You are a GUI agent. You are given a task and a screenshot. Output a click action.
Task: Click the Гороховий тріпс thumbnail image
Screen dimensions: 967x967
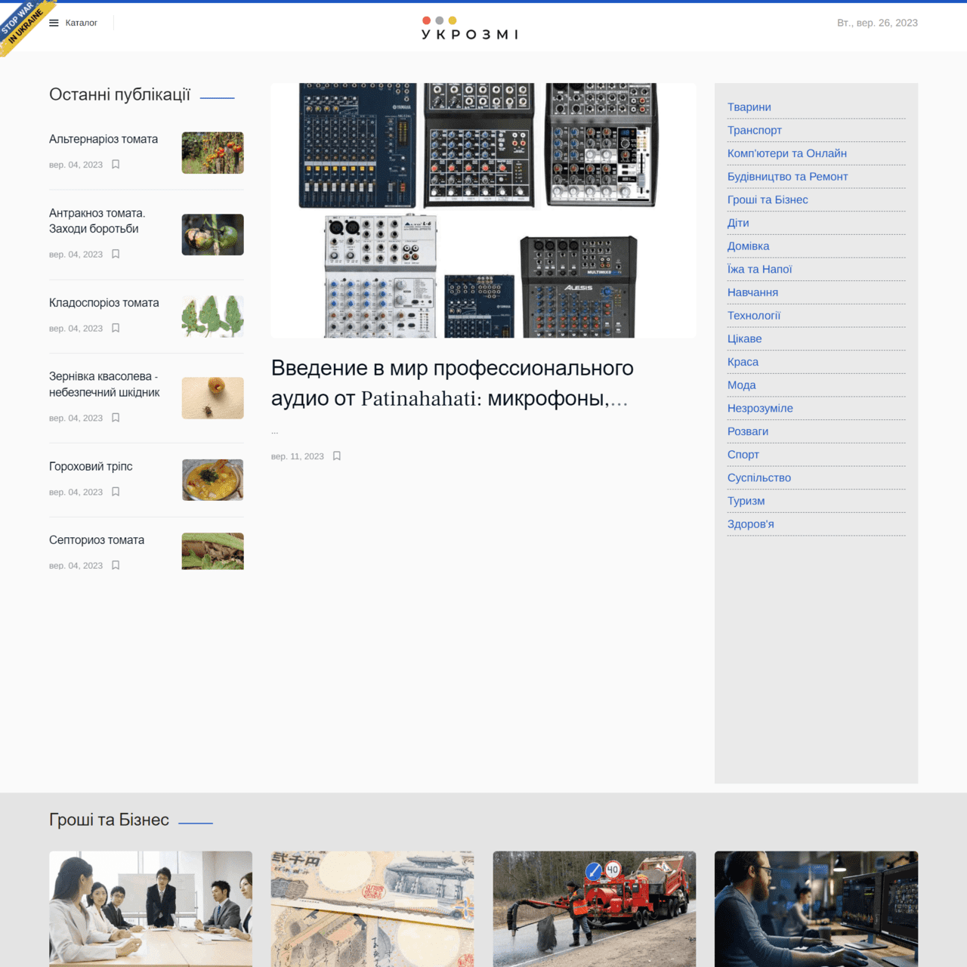tap(213, 480)
